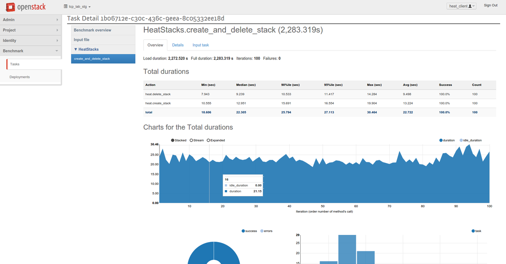Expand the Project sidebar section
The width and height of the screenshot is (506, 264).
31,30
